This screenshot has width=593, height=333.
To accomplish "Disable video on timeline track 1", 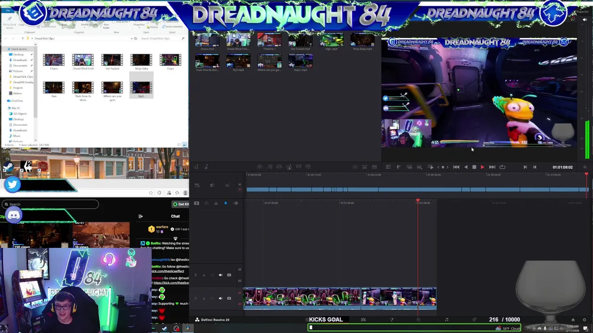I will click(x=229, y=298).
